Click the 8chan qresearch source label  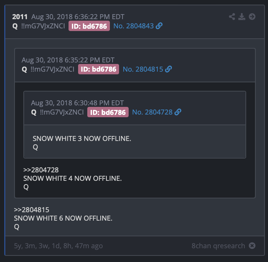(x=218, y=246)
